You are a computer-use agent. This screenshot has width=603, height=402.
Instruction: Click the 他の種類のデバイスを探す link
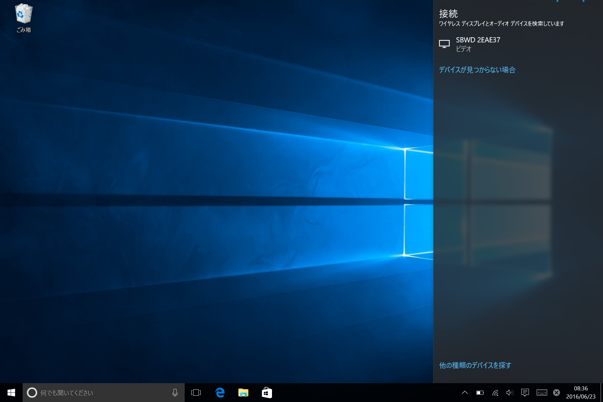[475, 365]
